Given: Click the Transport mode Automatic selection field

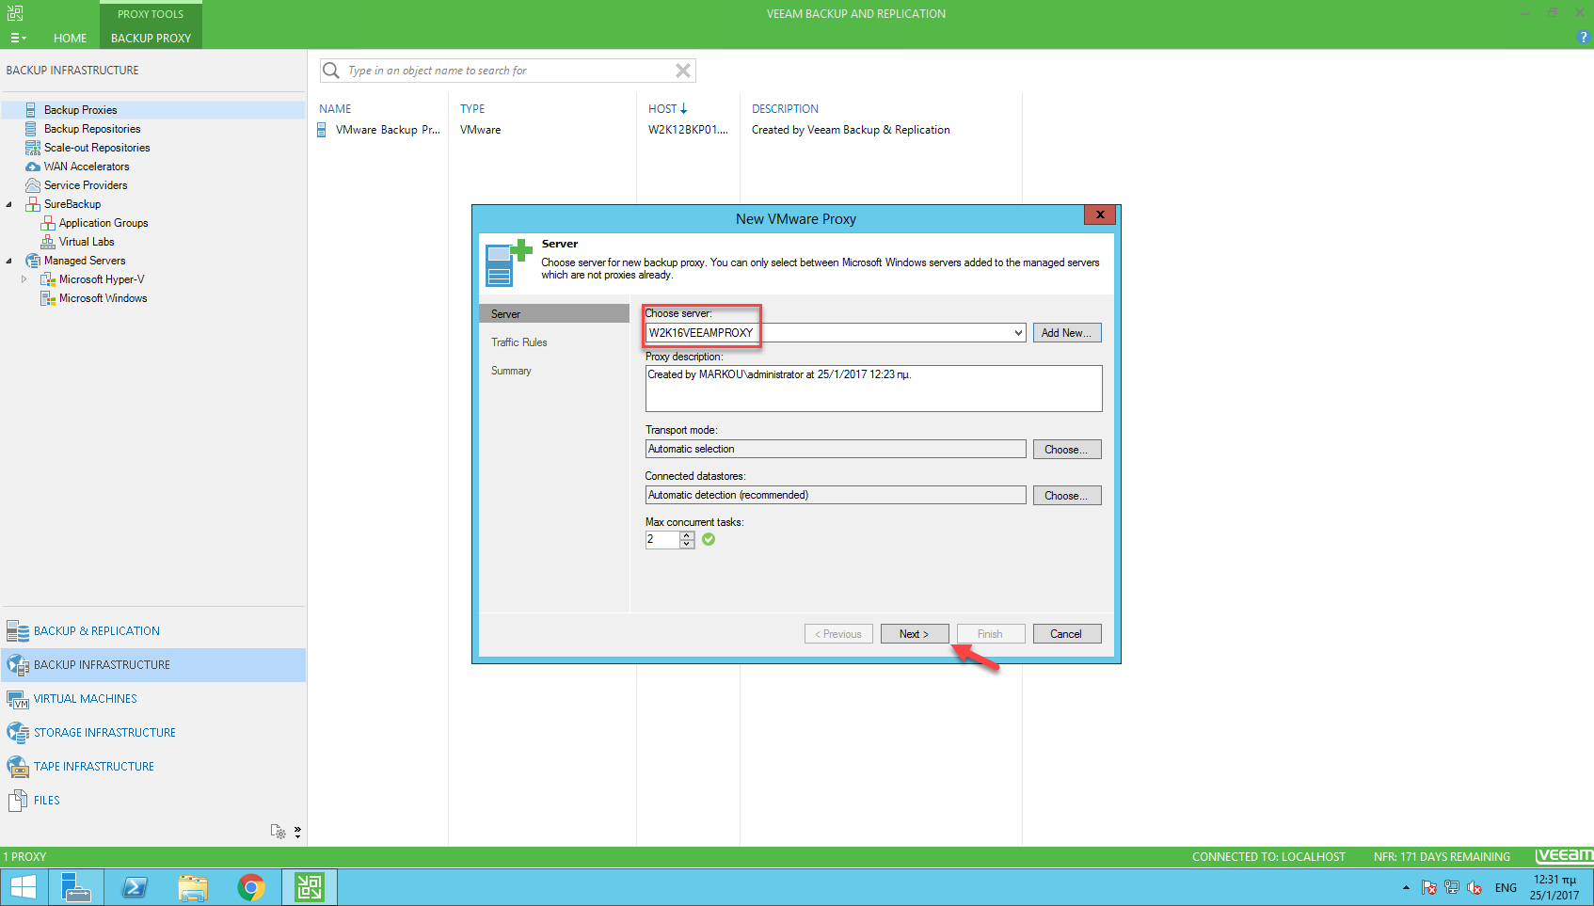Looking at the screenshot, I should click(836, 450).
